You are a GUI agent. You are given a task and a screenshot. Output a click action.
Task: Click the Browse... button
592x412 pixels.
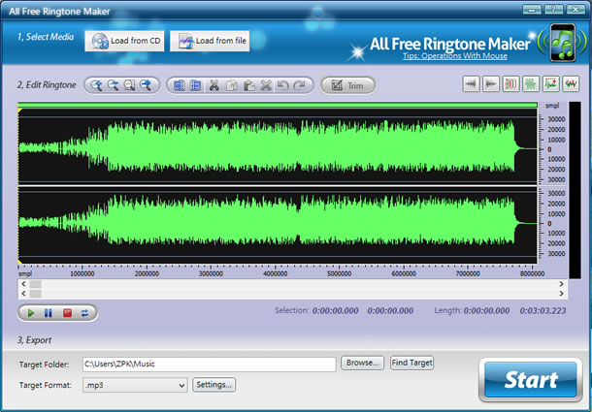coord(362,363)
